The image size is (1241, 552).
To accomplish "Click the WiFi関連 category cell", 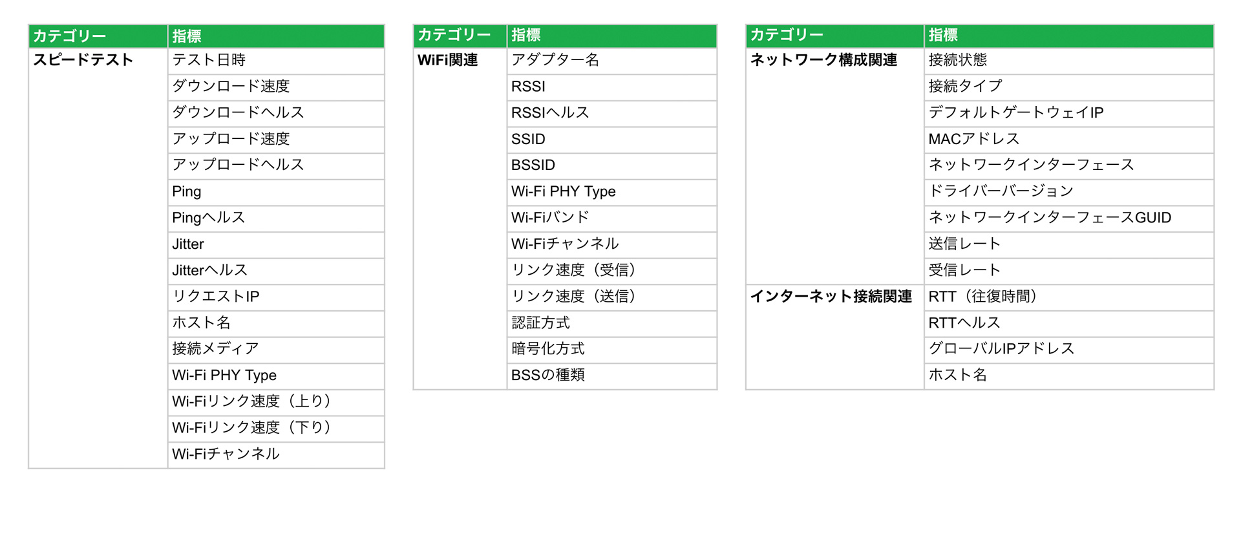I will pos(448,60).
